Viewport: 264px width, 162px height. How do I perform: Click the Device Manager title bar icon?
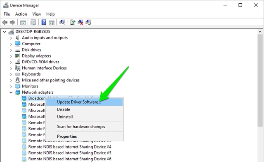[x=5, y=5]
